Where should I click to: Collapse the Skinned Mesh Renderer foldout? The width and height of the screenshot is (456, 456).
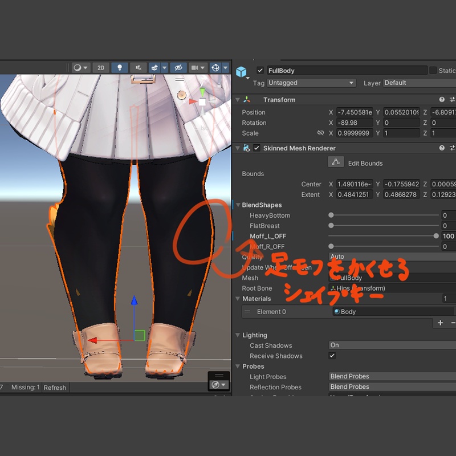coord(238,148)
